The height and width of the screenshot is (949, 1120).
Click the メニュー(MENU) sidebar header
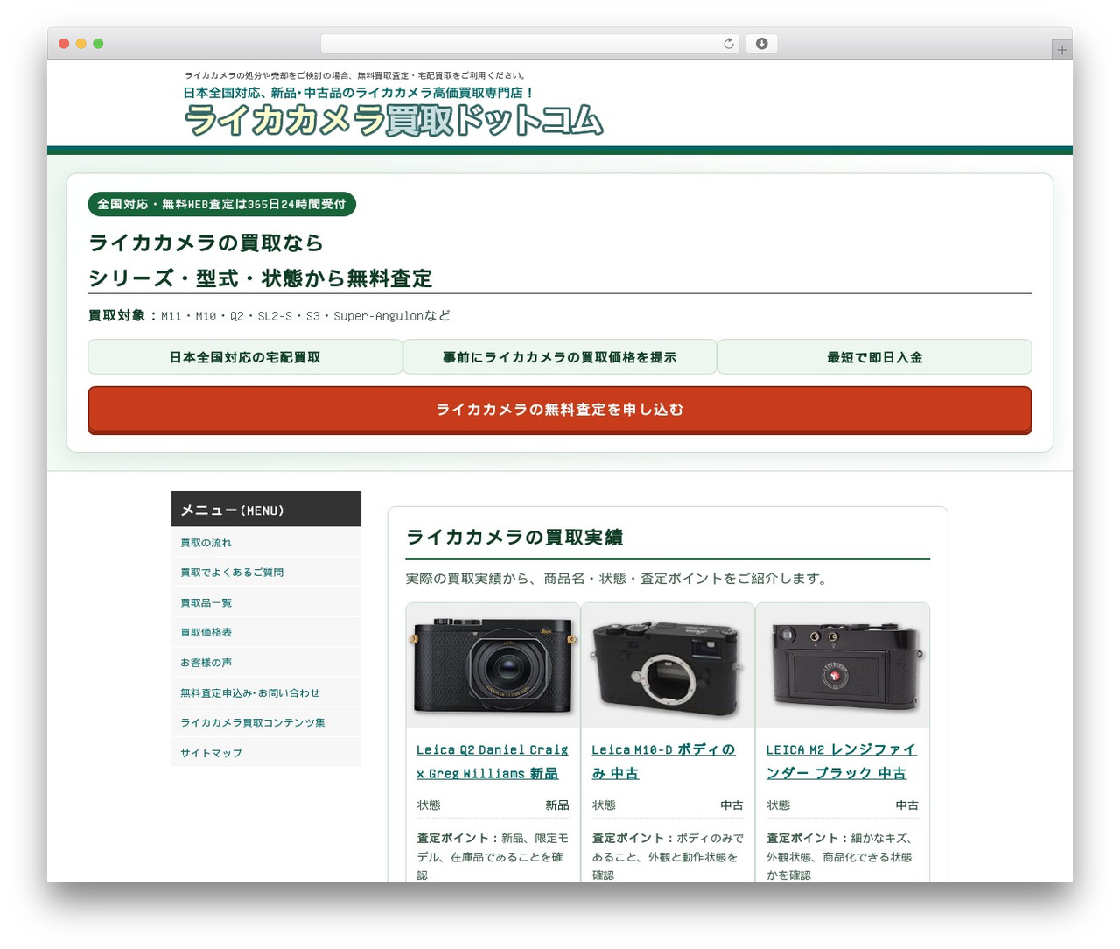tap(266, 510)
